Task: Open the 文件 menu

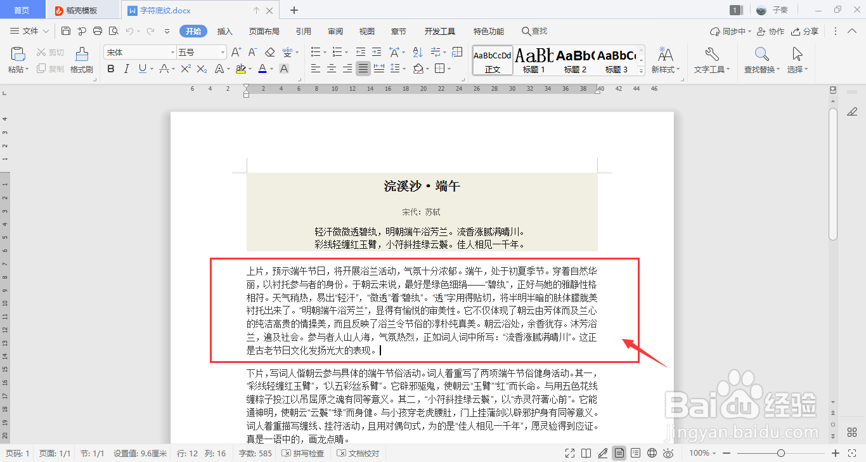Action: pos(29,30)
